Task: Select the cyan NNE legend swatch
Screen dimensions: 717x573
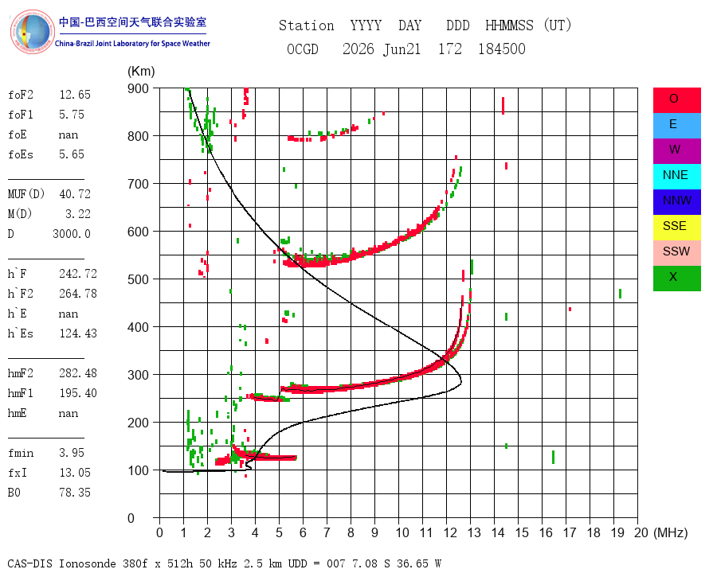Action: click(676, 177)
